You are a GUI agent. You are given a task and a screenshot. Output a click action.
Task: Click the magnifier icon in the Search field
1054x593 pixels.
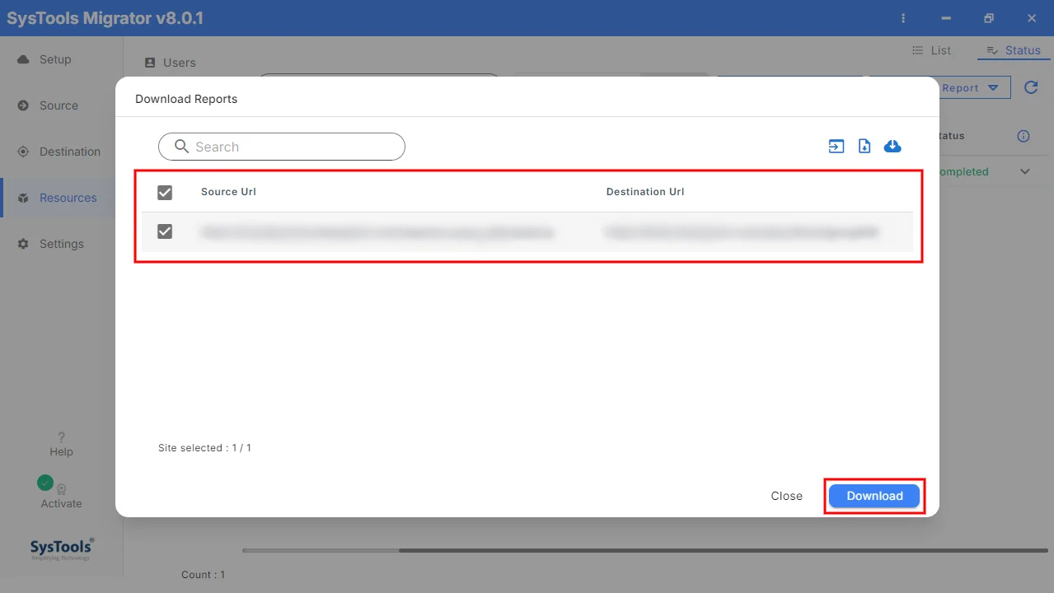(x=182, y=147)
